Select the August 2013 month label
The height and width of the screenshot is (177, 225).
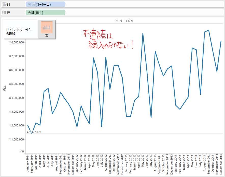[155, 163]
